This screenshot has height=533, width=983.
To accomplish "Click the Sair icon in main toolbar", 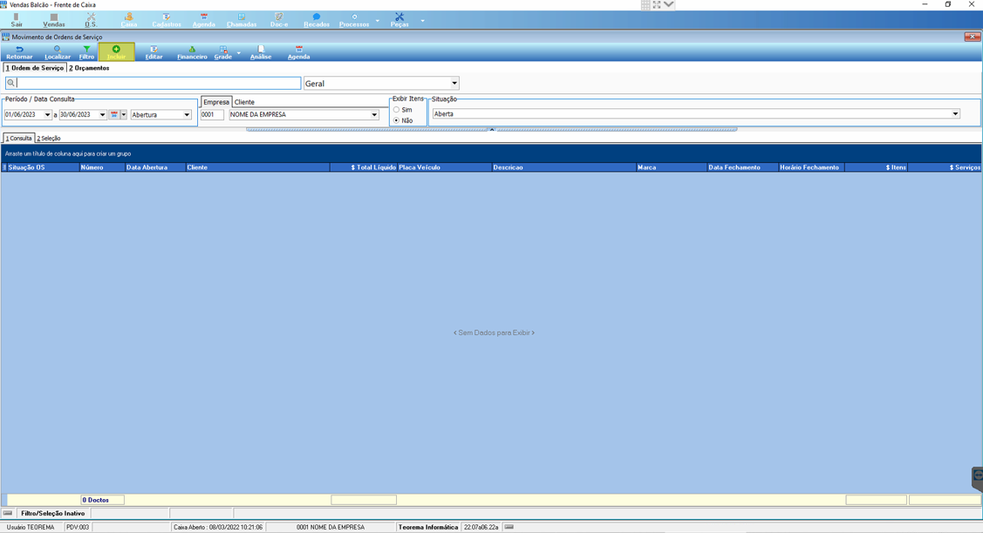I will click(17, 20).
